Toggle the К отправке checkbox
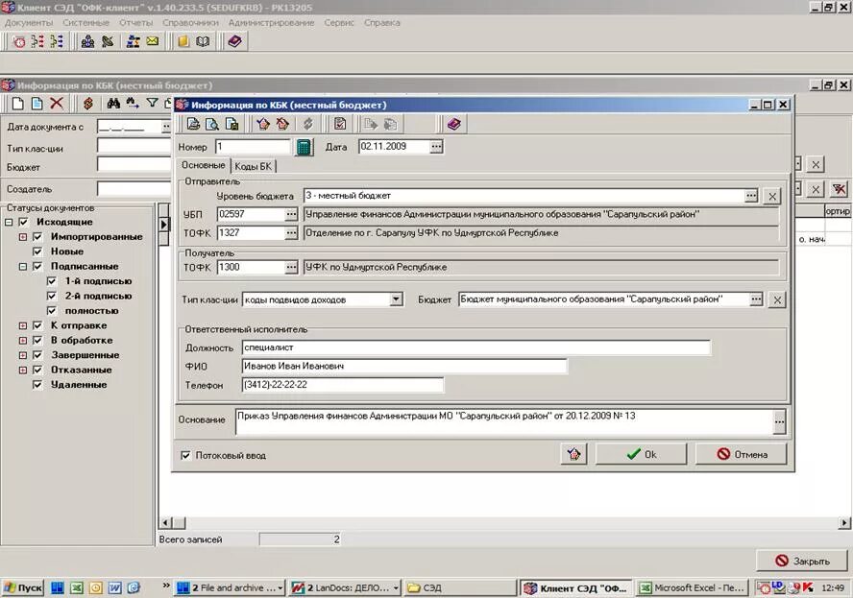The image size is (853, 598). click(x=37, y=325)
